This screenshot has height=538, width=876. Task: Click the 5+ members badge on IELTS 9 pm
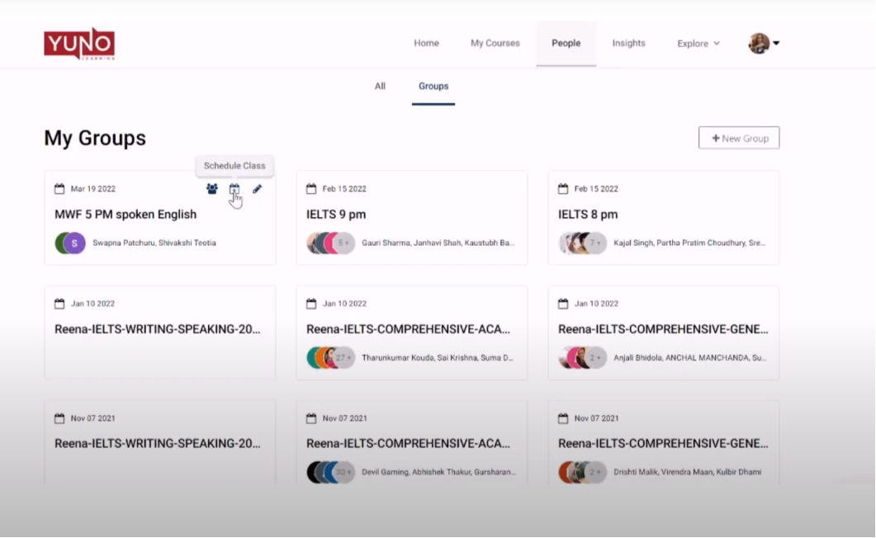point(344,243)
